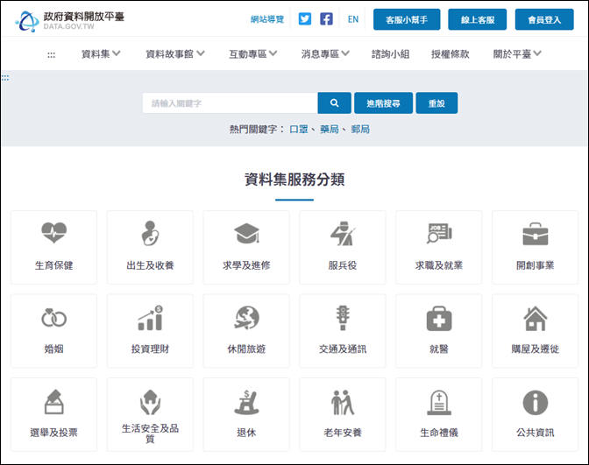Expand the 資料集 dropdown menu
589x465 pixels.
(101, 54)
